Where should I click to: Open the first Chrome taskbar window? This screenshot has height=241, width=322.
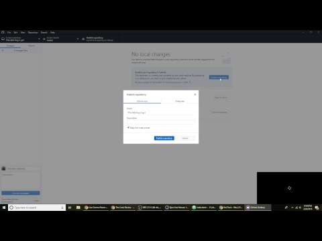pos(96,208)
